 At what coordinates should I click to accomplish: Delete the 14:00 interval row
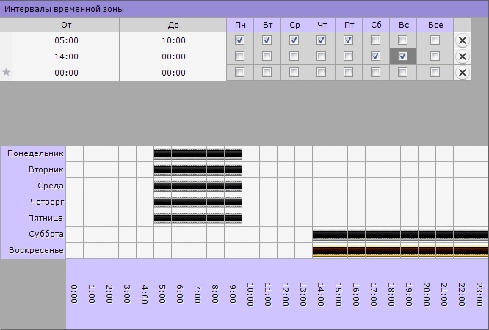point(463,56)
